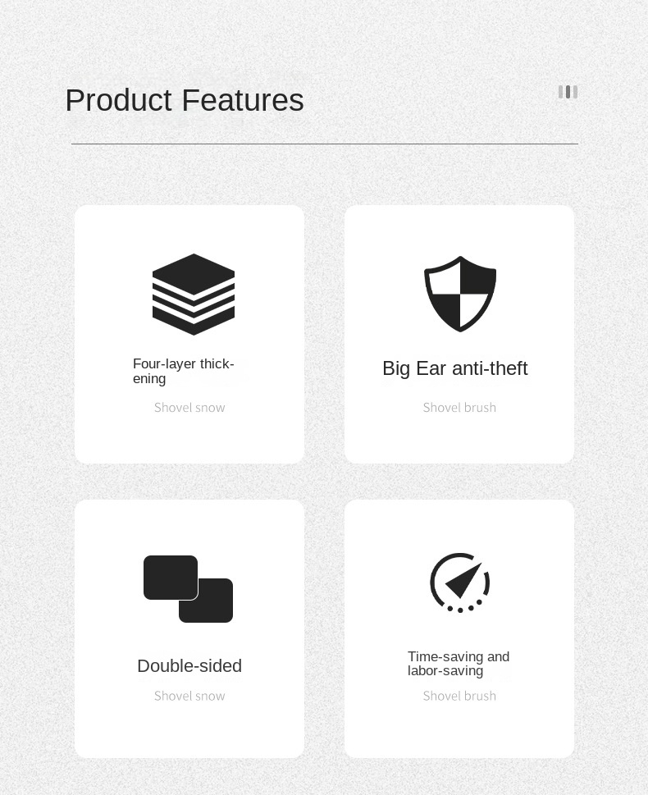Click the divider line below heading
648x795 pixels.
[325, 144]
